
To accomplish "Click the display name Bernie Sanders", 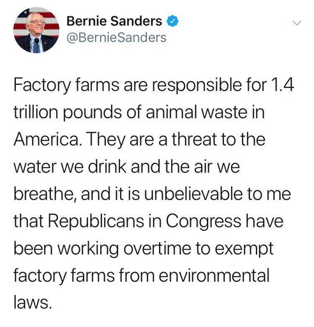I will point(114,21).
